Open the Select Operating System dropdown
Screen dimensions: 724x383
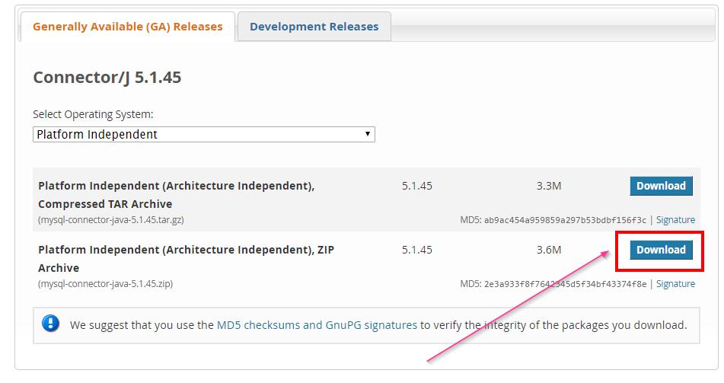tap(203, 135)
